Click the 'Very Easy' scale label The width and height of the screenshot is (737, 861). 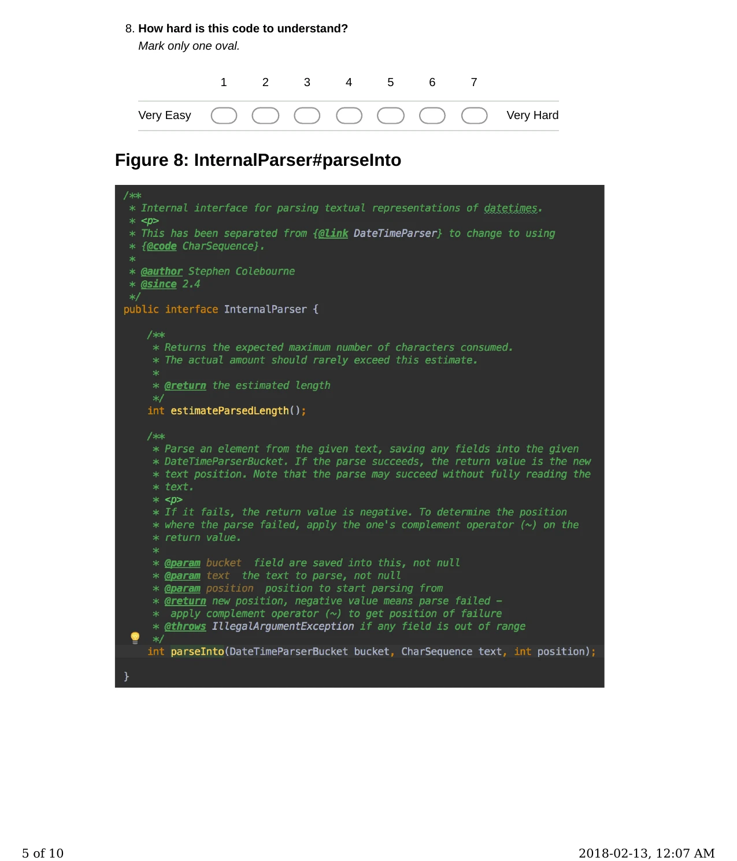165,115
